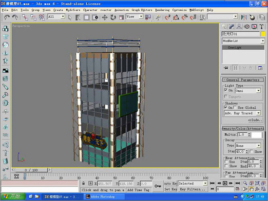
Task: Open the yellow object color swatch
Action: (263, 34)
